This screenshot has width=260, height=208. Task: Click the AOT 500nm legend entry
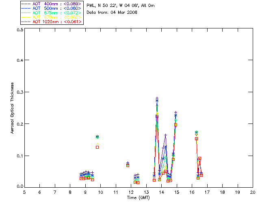51,8
